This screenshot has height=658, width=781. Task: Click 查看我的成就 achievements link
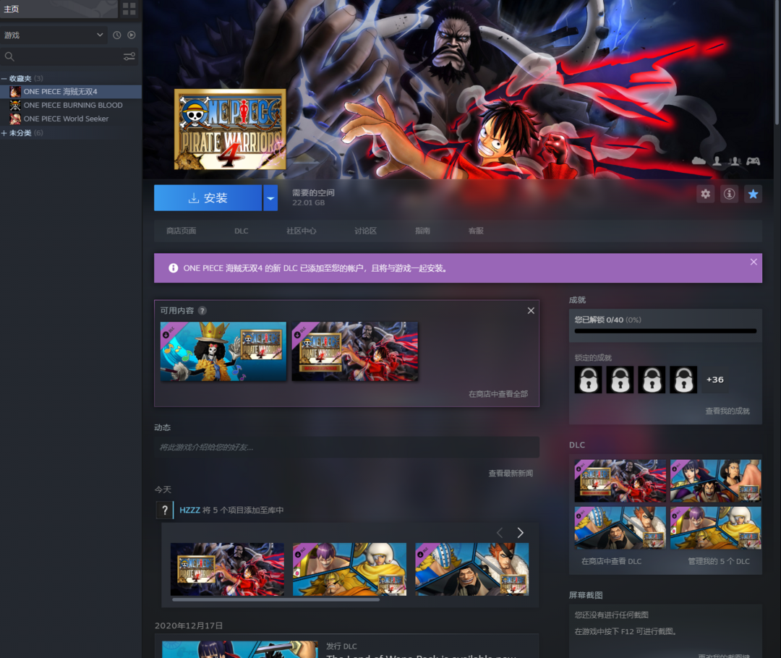pos(727,411)
